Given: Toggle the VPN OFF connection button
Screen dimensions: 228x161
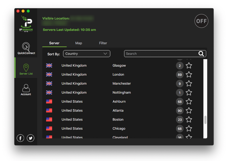Looking at the screenshot, I should coord(201,21).
